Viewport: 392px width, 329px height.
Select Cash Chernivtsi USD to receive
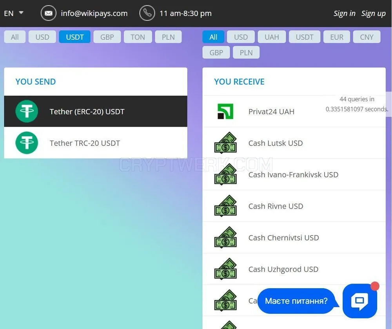click(294, 237)
